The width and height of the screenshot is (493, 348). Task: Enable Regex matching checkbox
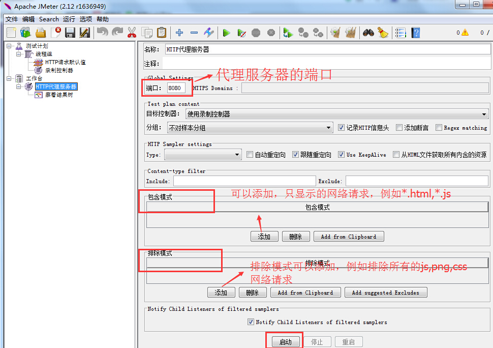point(439,127)
